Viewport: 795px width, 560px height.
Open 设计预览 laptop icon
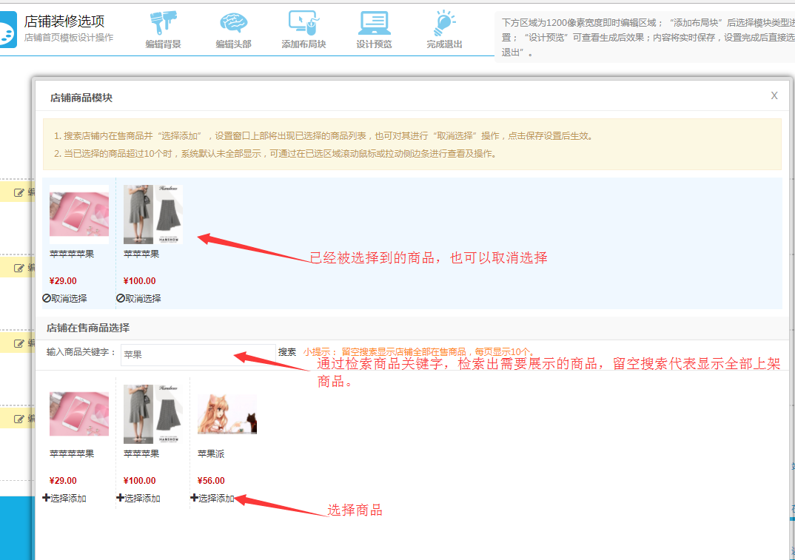tap(374, 23)
